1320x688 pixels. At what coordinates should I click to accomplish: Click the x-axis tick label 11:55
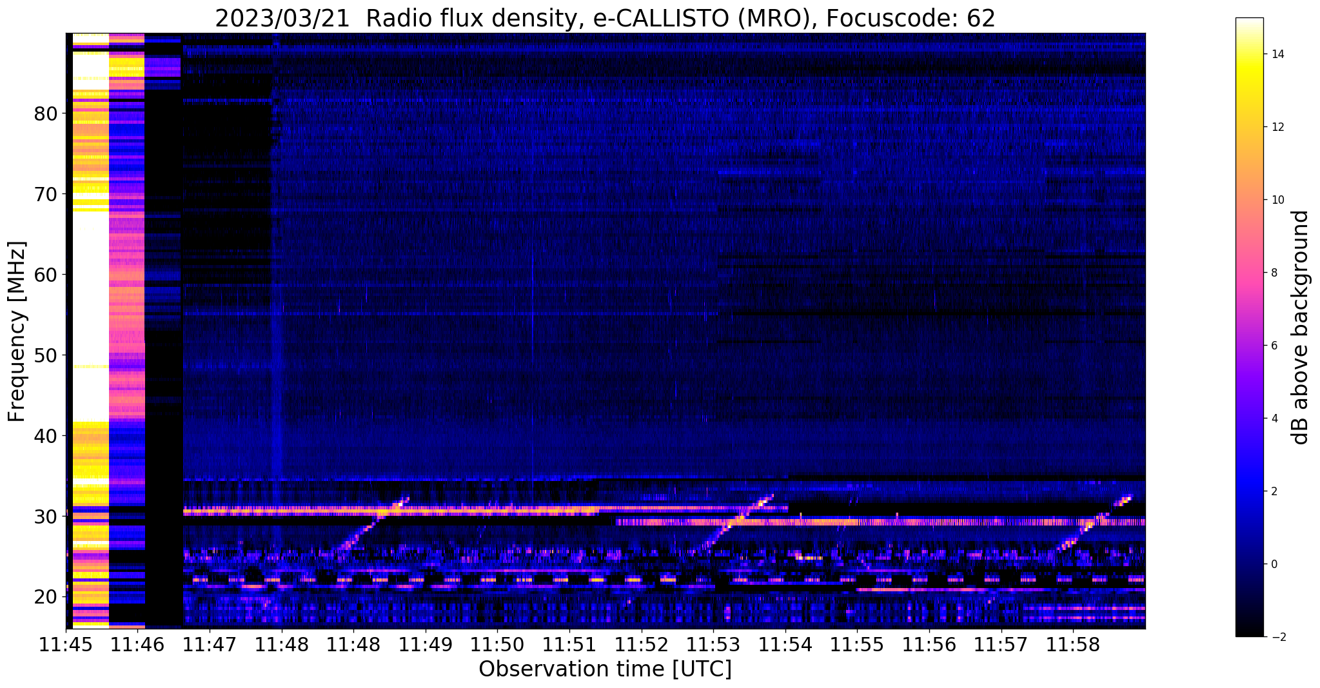[857, 644]
